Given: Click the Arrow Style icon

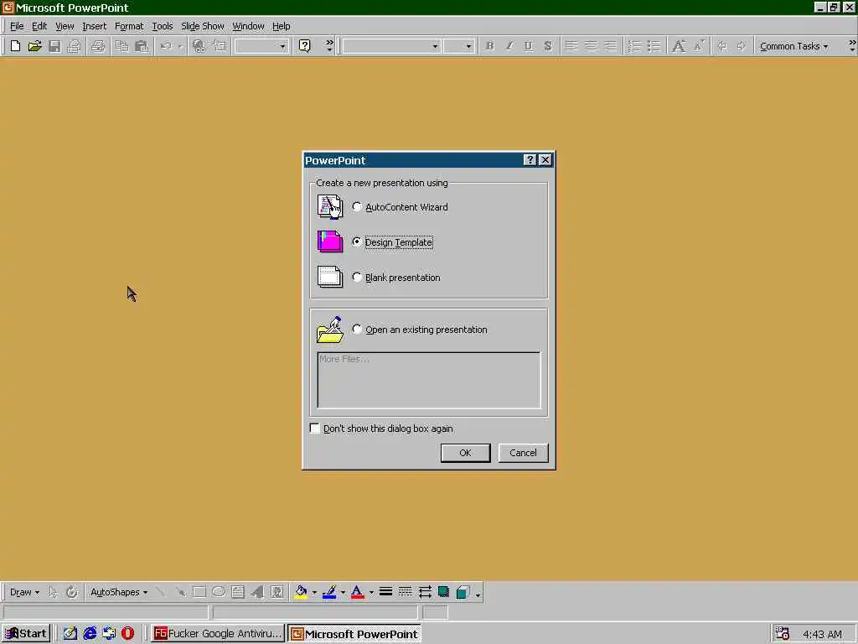Looking at the screenshot, I should (x=425, y=592).
